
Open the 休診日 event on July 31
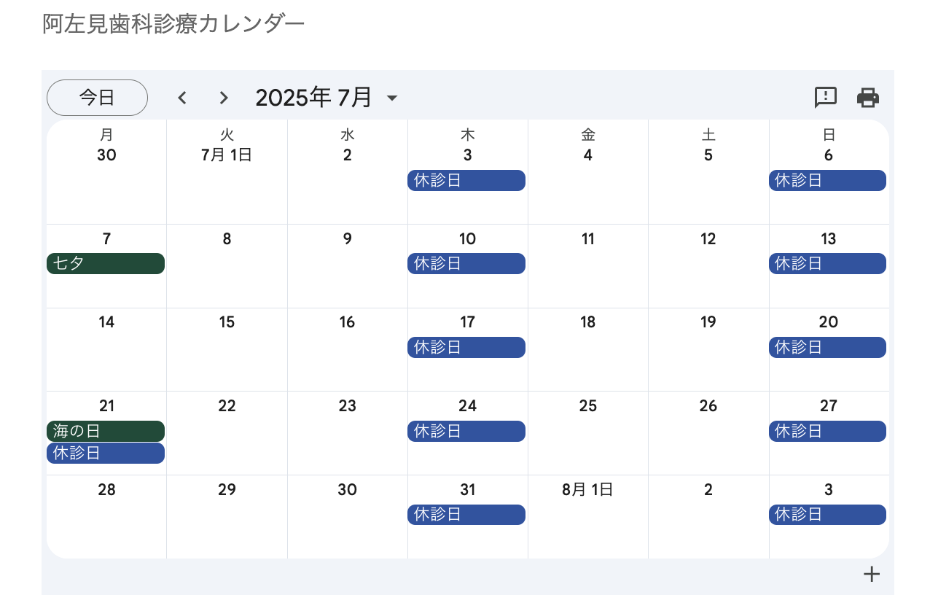(x=466, y=515)
